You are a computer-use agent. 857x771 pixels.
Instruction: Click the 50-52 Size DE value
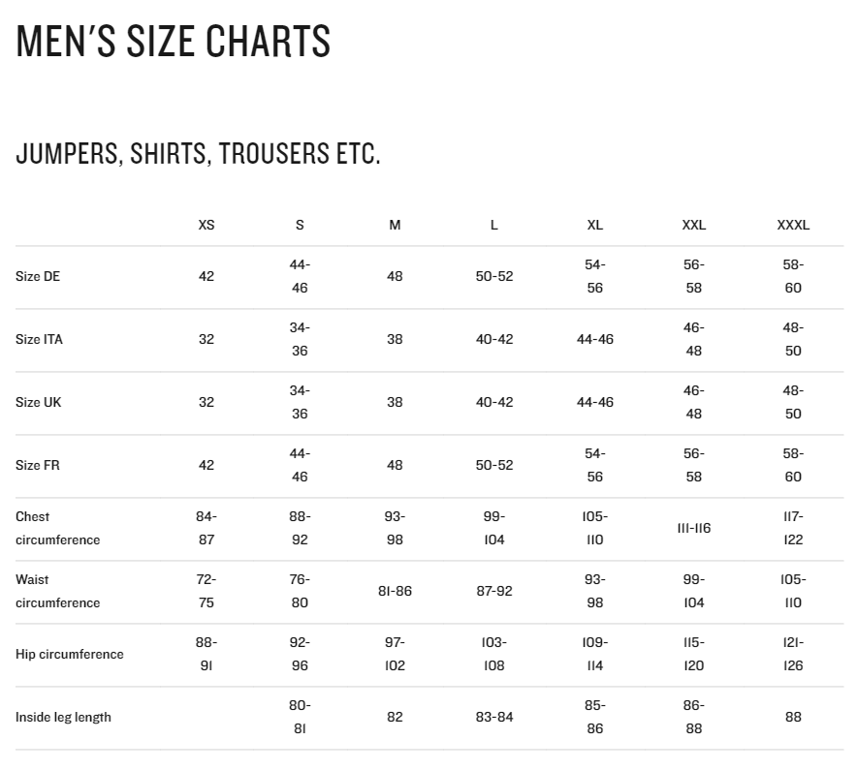tap(494, 276)
